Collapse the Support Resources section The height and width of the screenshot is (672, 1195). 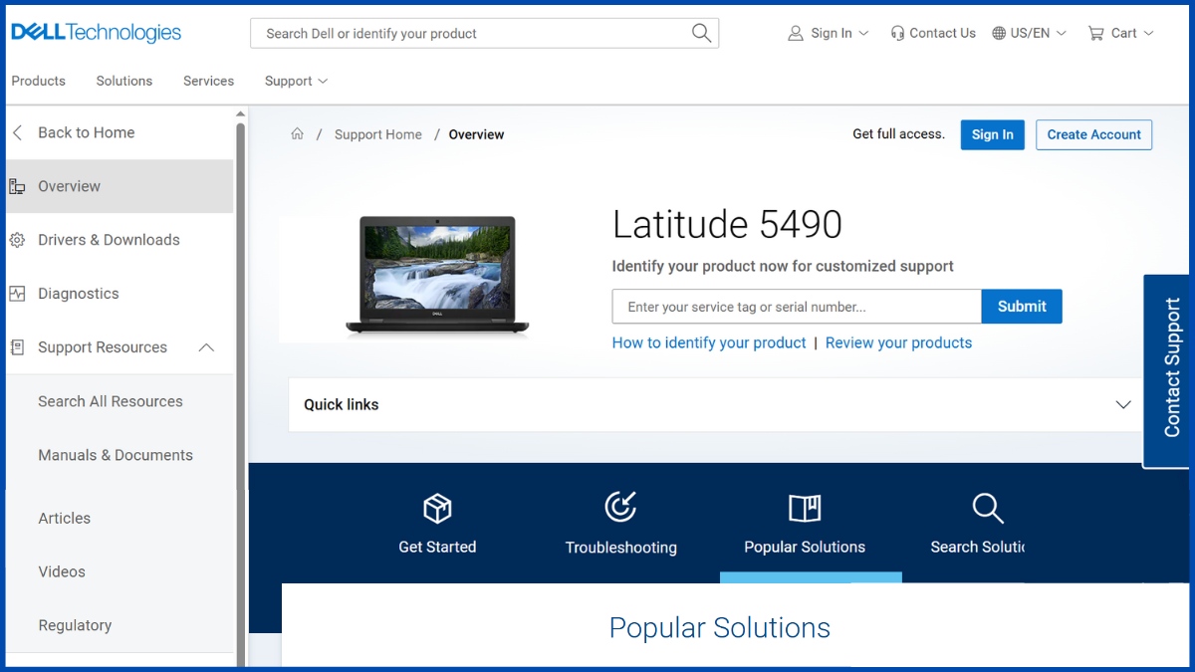tap(205, 347)
